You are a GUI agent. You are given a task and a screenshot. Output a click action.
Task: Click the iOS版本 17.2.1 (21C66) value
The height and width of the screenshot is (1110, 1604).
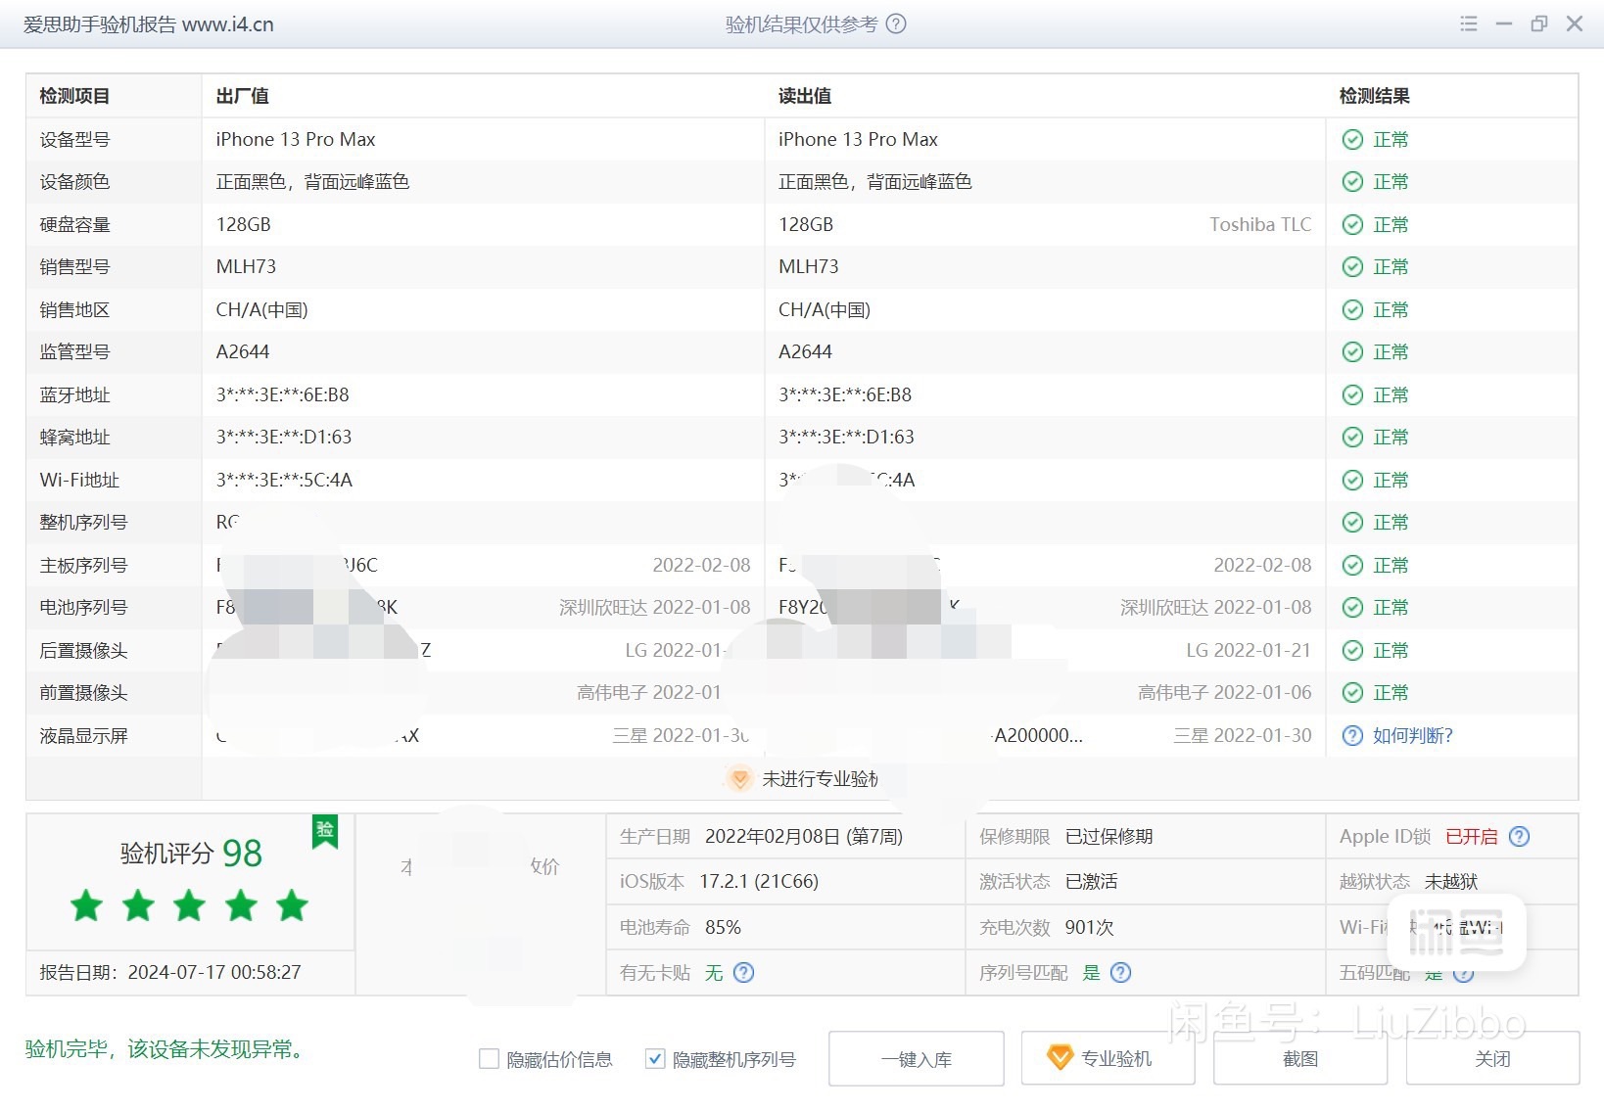[x=759, y=882]
